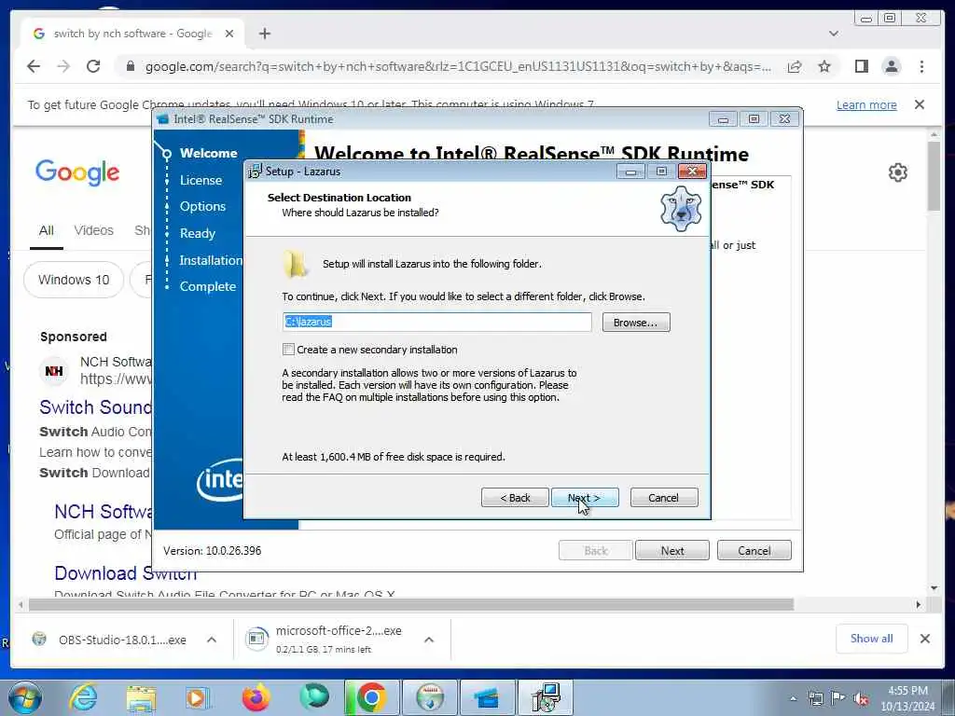Switch to the Videos search tab
955x716 pixels.
[94, 231]
